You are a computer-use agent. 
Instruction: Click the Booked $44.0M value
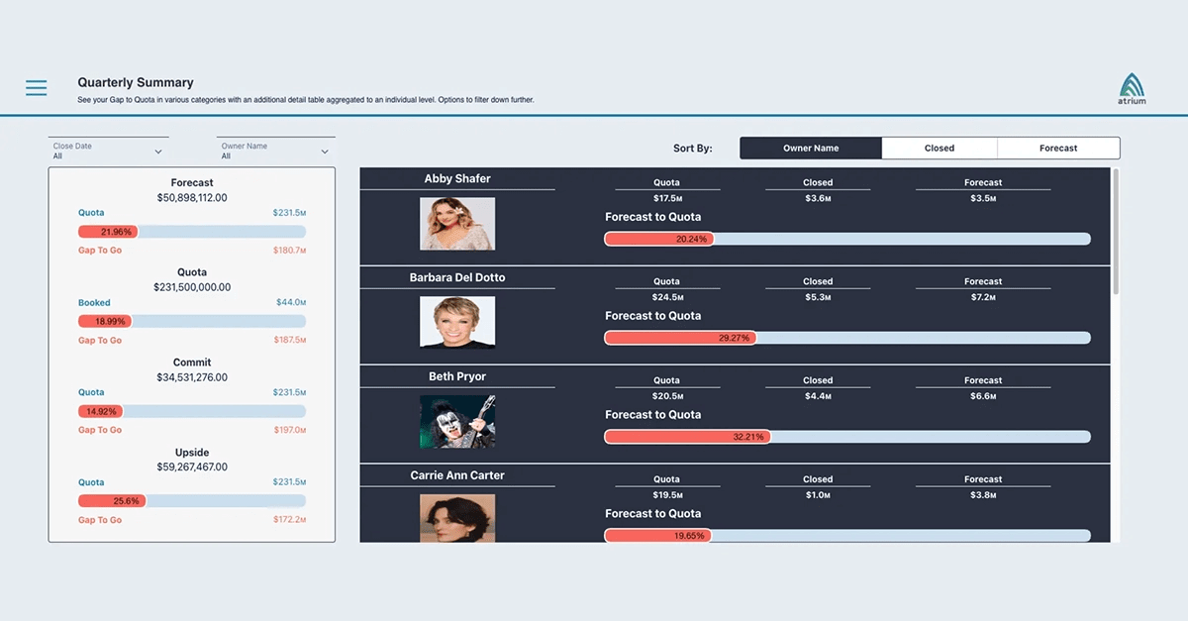click(293, 302)
